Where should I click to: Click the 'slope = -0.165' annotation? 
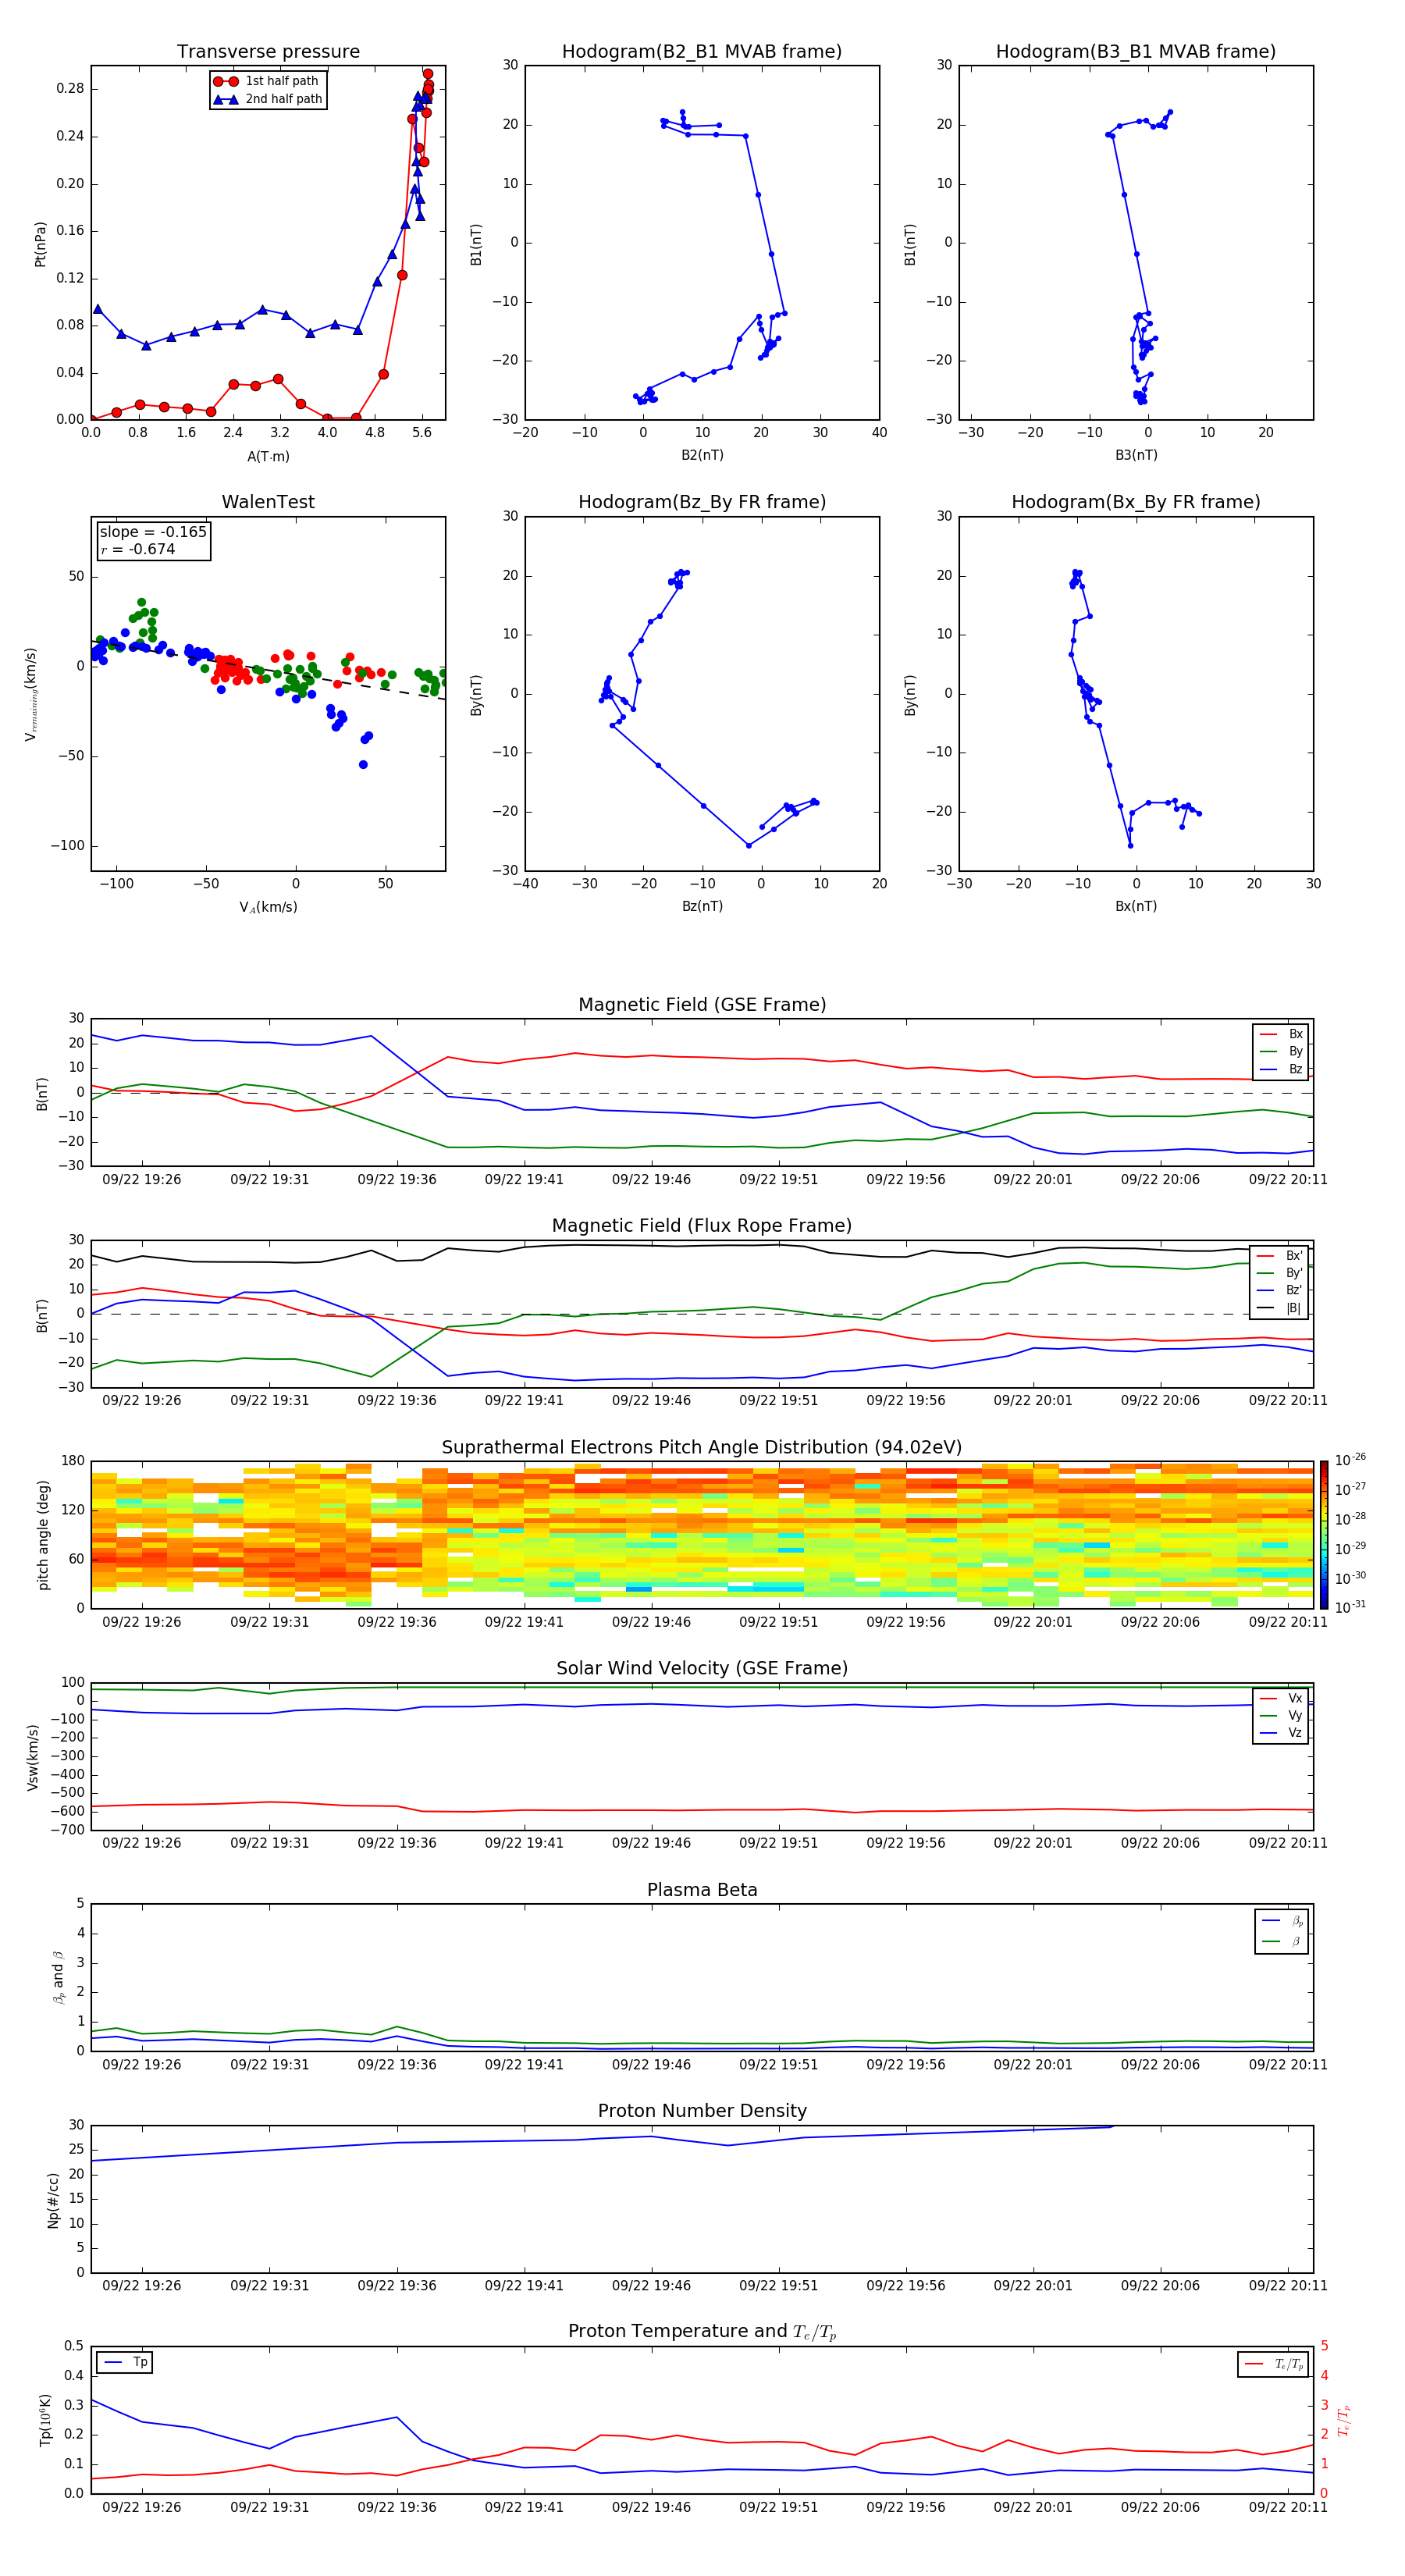click(153, 532)
